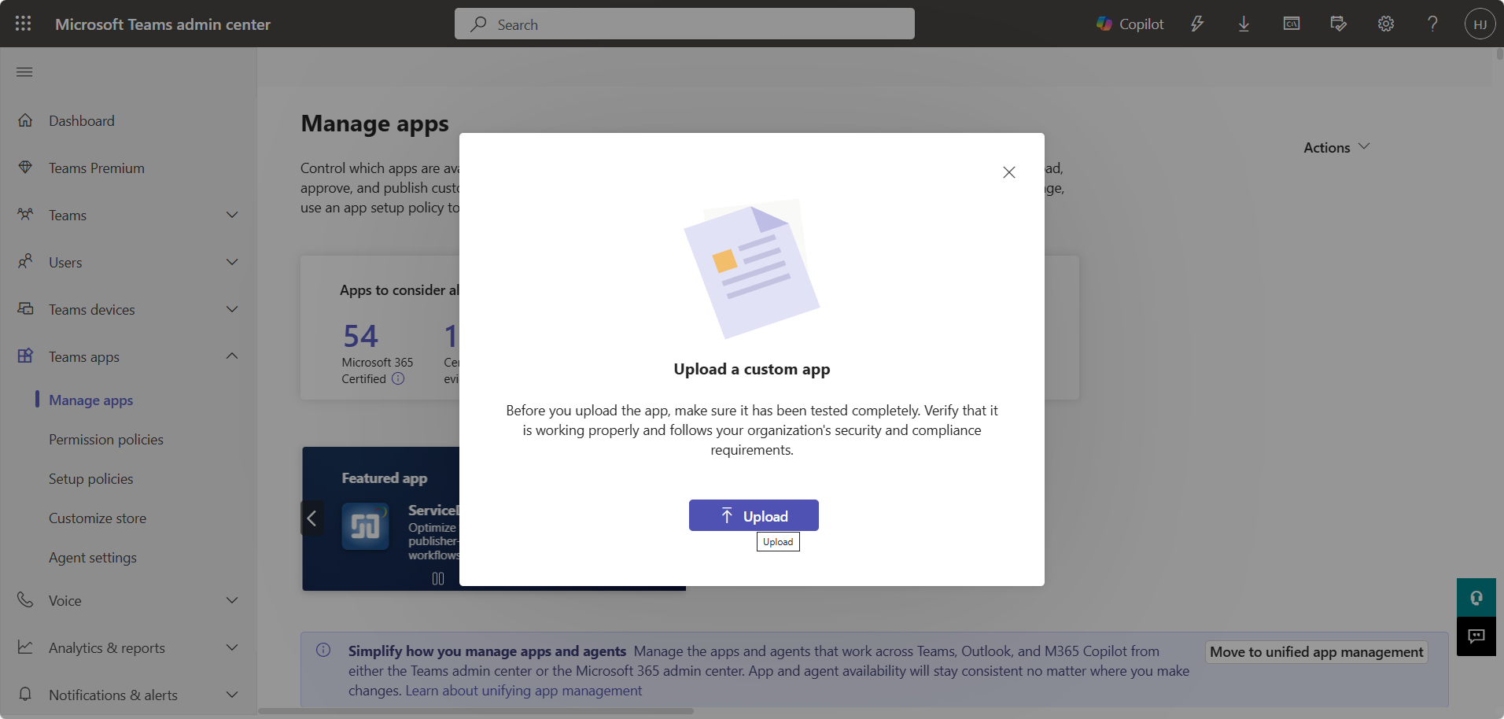Collapse navigation with hamburger icon
1504x719 pixels.
[x=24, y=72]
